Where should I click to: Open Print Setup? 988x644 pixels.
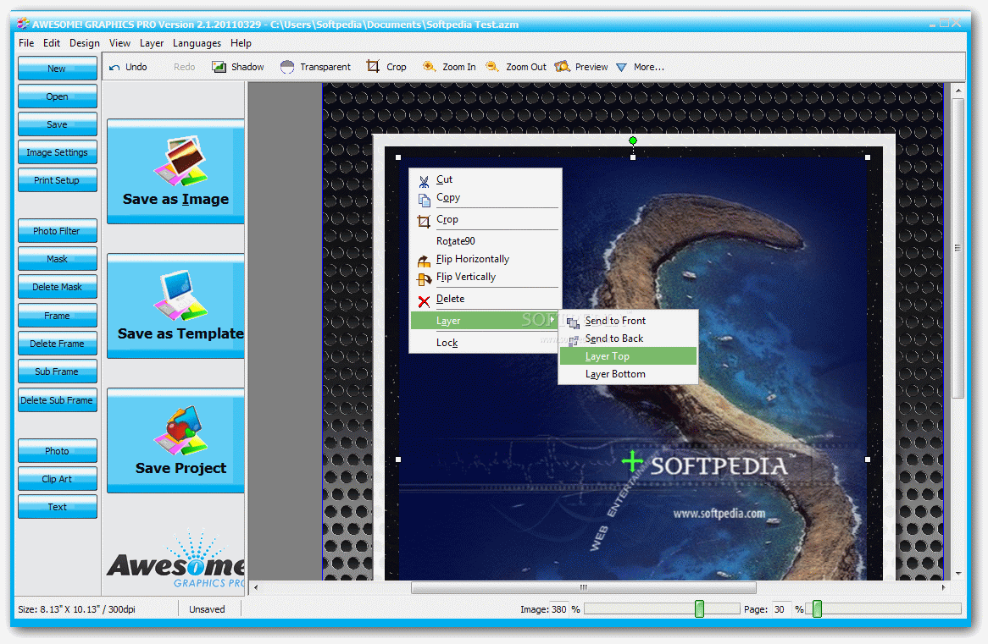tap(58, 180)
